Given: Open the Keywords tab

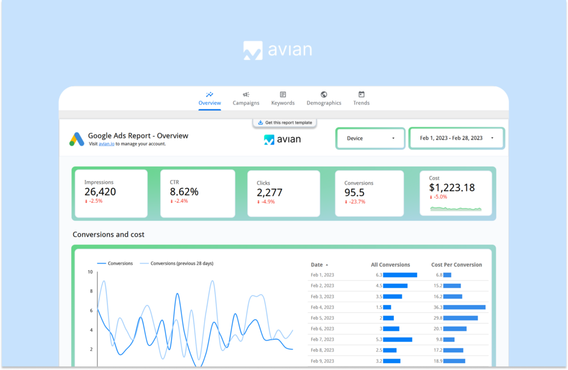Looking at the screenshot, I should (283, 99).
